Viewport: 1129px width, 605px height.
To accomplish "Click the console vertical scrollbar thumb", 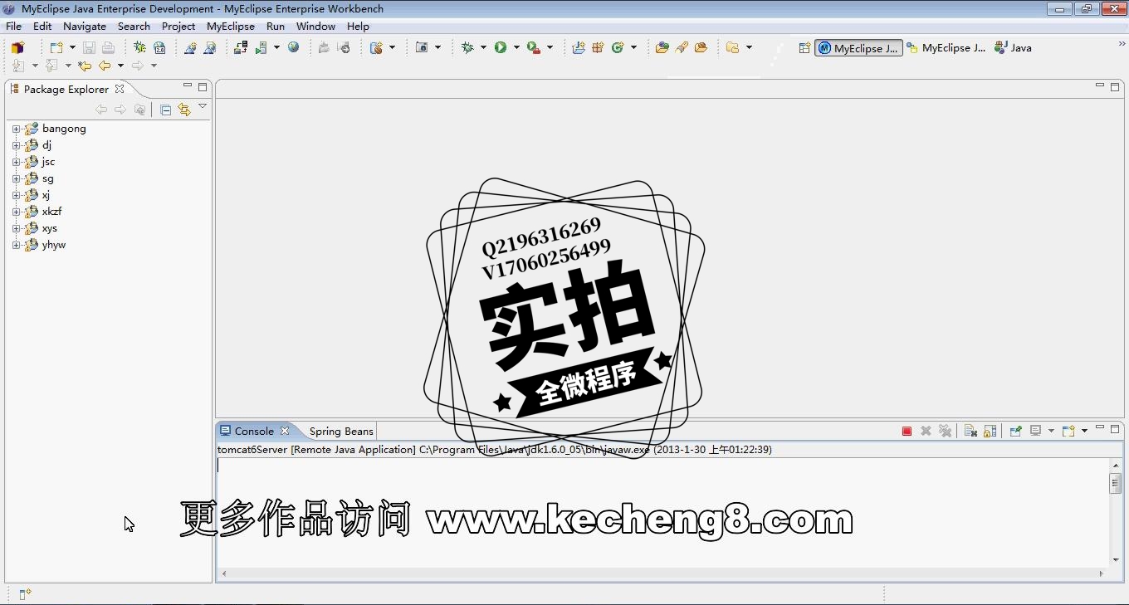I will pyautogui.click(x=1116, y=483).
